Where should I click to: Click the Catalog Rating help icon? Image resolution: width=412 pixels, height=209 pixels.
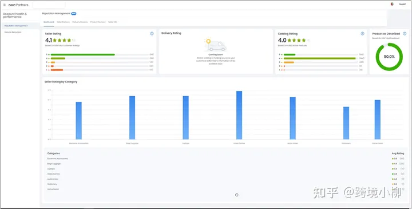coord(363,34)
